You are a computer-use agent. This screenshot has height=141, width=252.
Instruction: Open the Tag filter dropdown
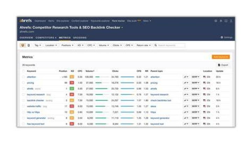pyautogui.click(x=37, y=45)
